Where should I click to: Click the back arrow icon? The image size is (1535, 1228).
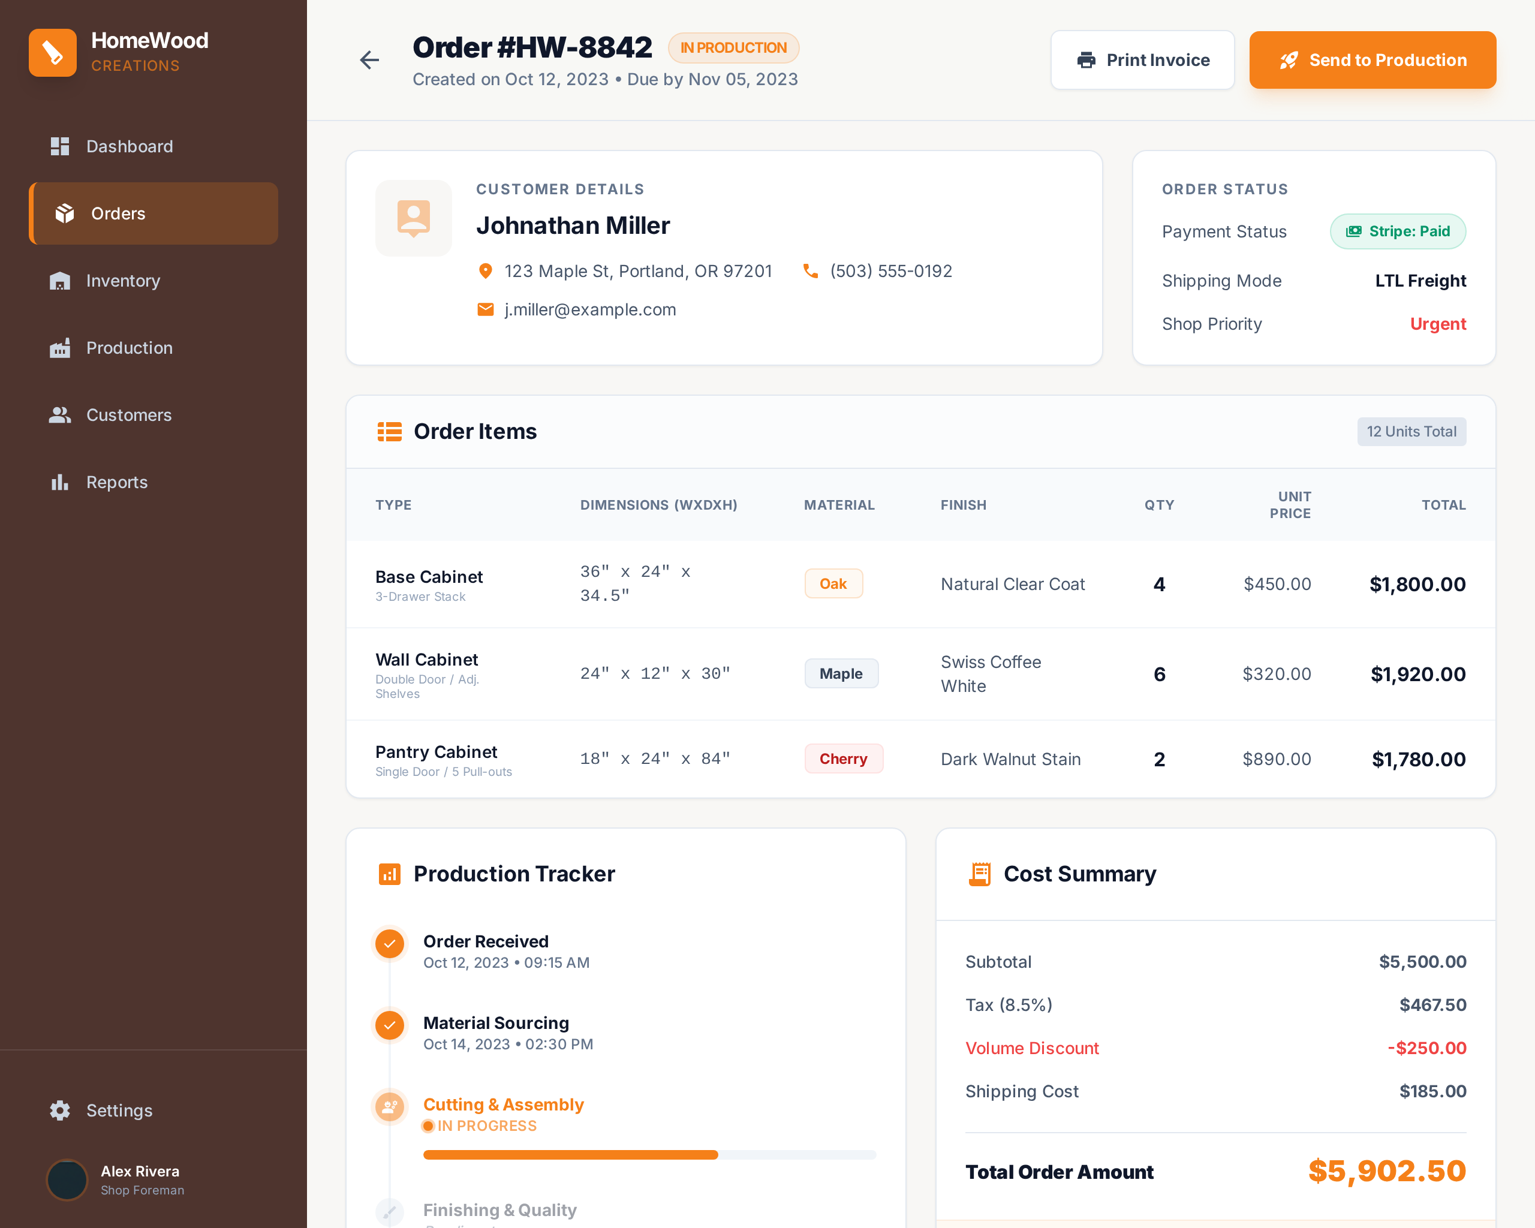pos(369,60)
